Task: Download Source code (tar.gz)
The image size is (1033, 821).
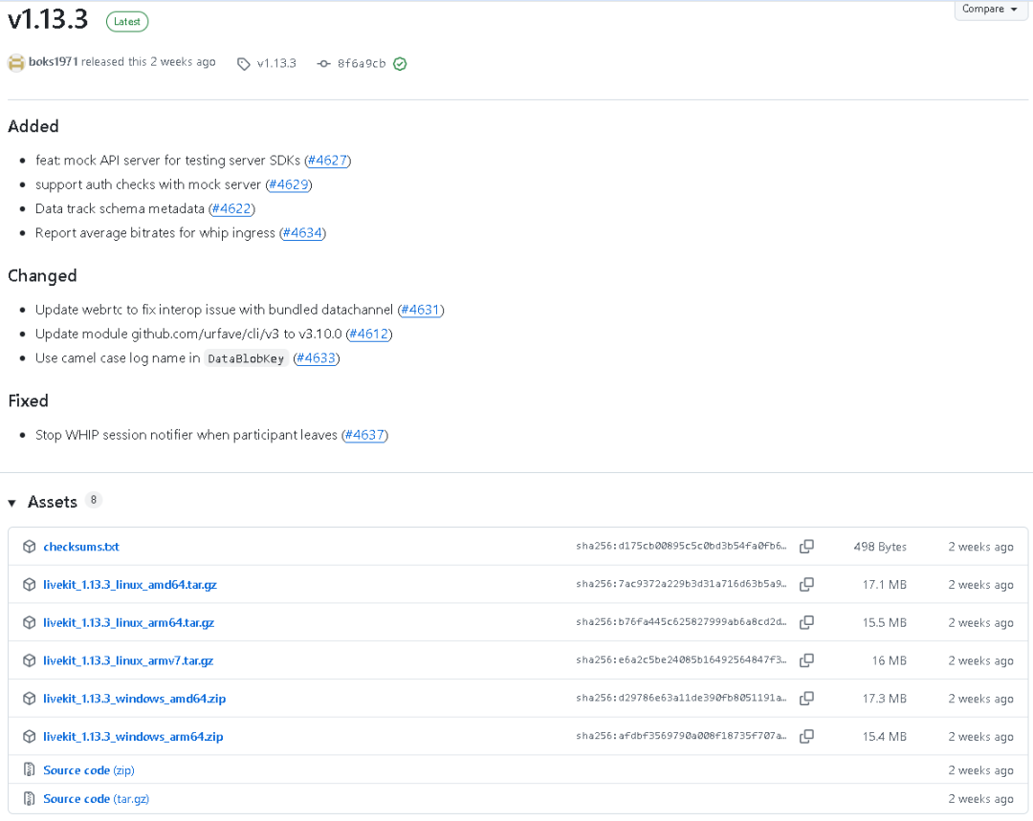Action: [97, 799]
